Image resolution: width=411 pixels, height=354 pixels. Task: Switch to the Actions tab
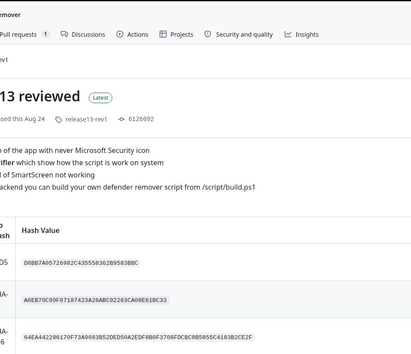click(132, 35)
